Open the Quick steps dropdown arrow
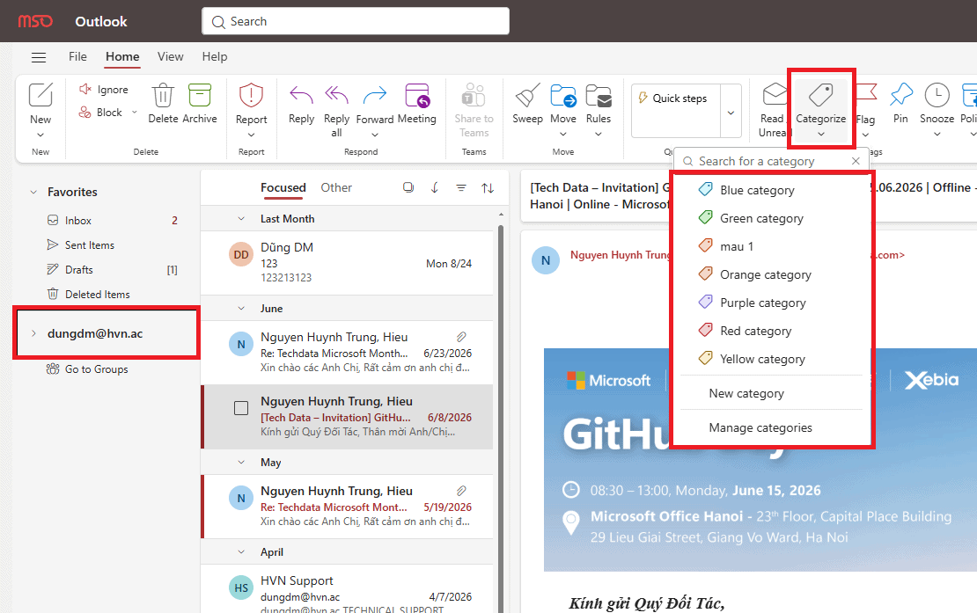 click(731, 112)
